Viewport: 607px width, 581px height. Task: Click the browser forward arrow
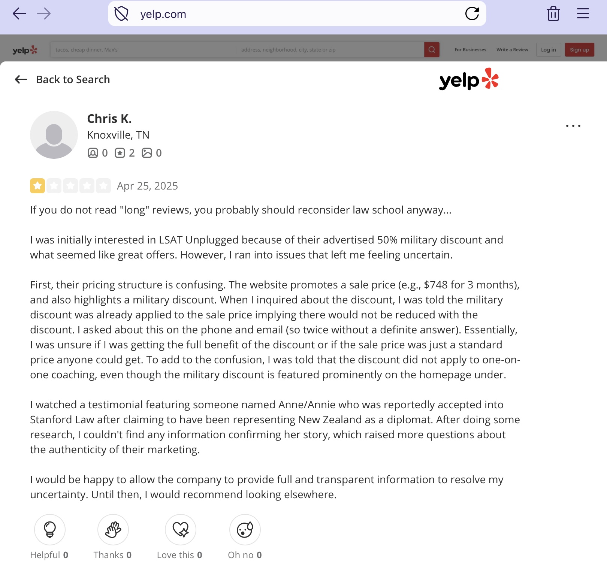(x=44, y=14)
